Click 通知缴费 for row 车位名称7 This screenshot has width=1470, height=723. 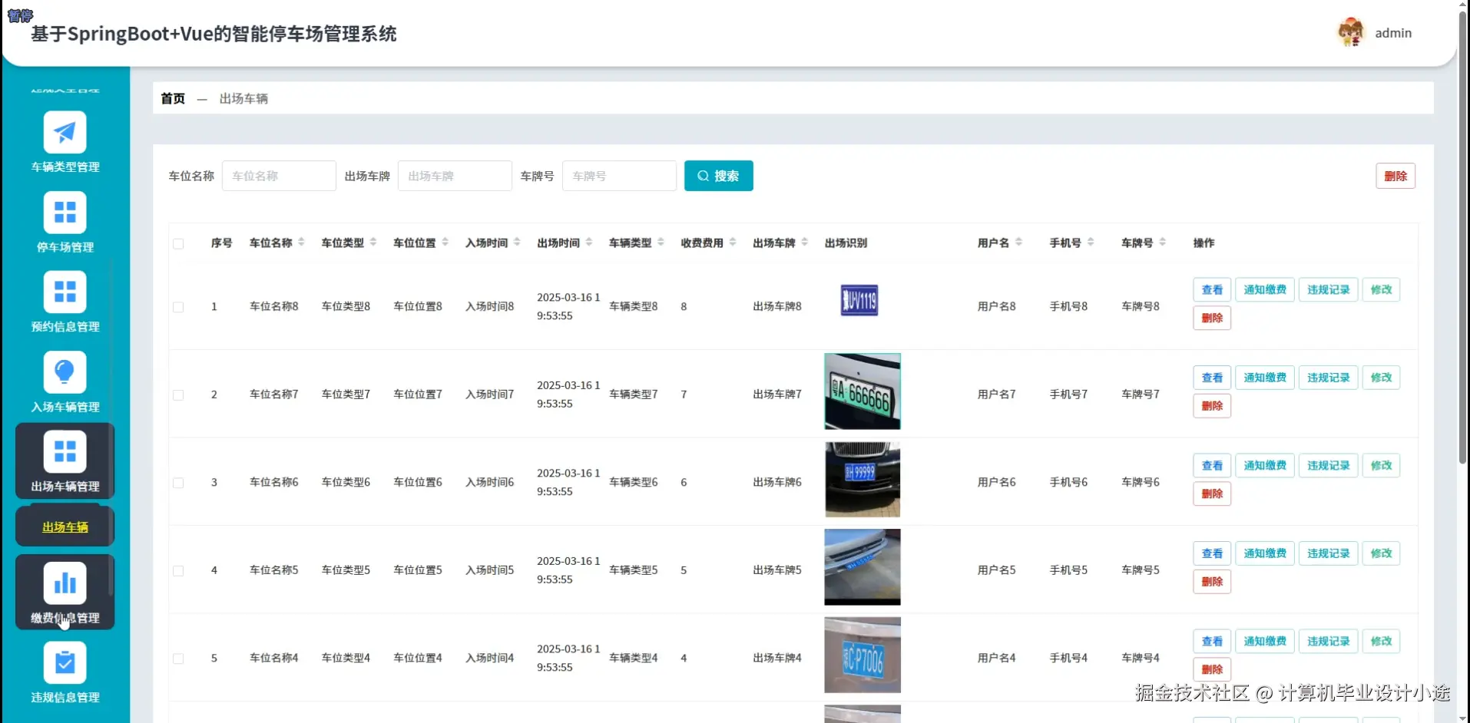pos(1265,378)
